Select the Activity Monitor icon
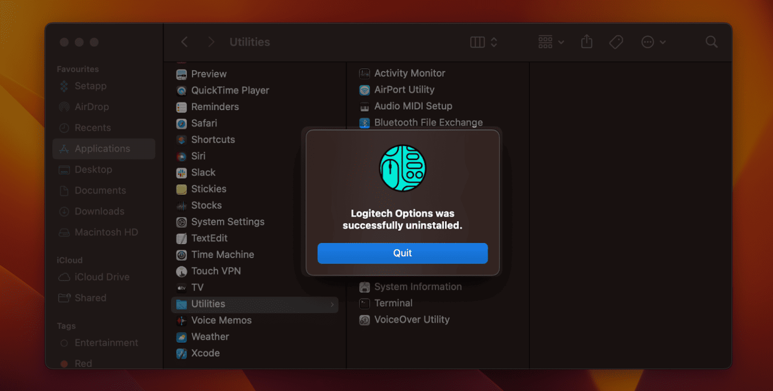 (364, 74)
